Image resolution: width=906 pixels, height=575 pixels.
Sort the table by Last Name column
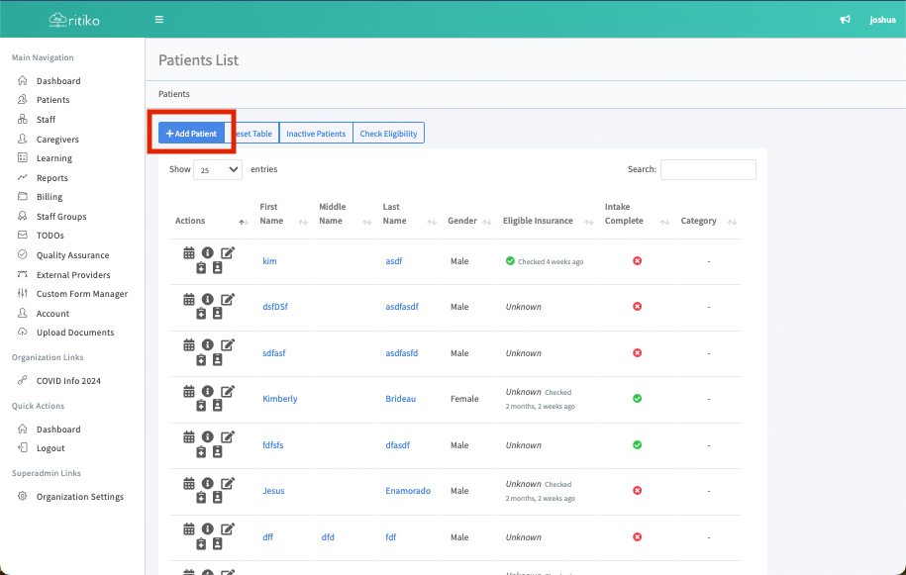coord(394,214)
